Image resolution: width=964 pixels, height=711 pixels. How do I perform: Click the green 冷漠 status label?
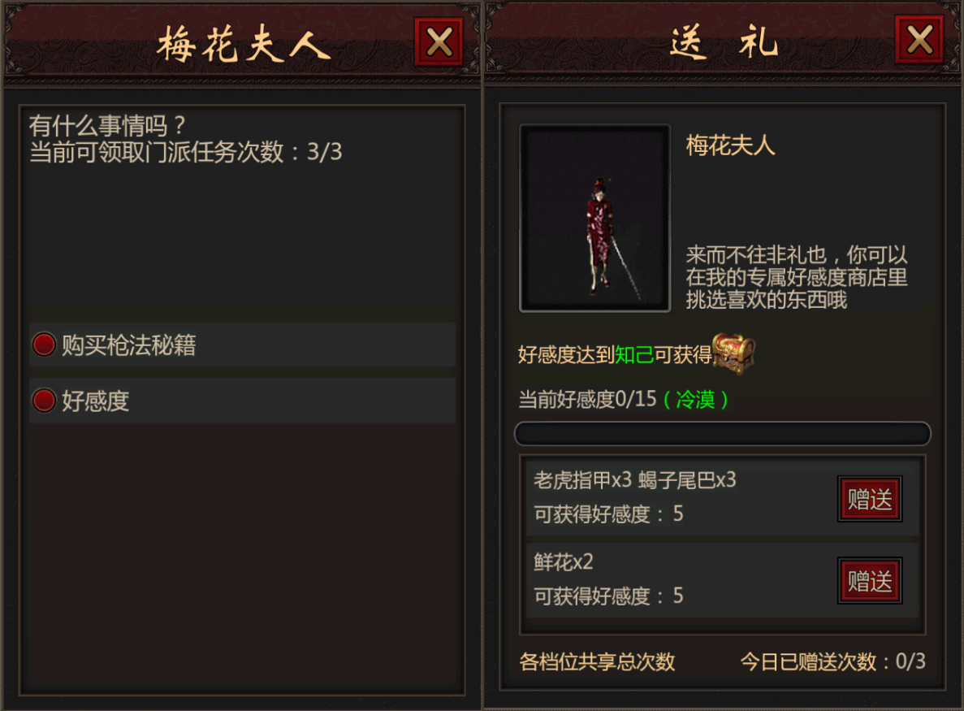[x=695, y=400]
